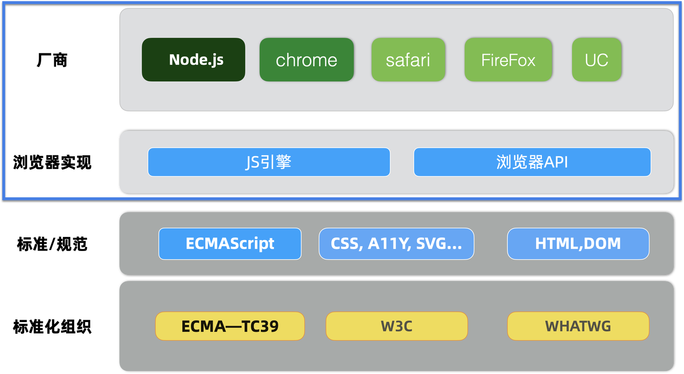Image resolution: width=684 pixels, height=374 pixels.
Task: Click the yellow ECMA—TC39 box
Action: [x=230, y=326]
